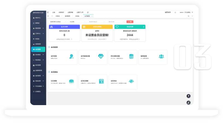This screenshot has height=124, width=223.
Task: Open 会员等级设置 diamond icon card
Action: [x=92, y=57]
